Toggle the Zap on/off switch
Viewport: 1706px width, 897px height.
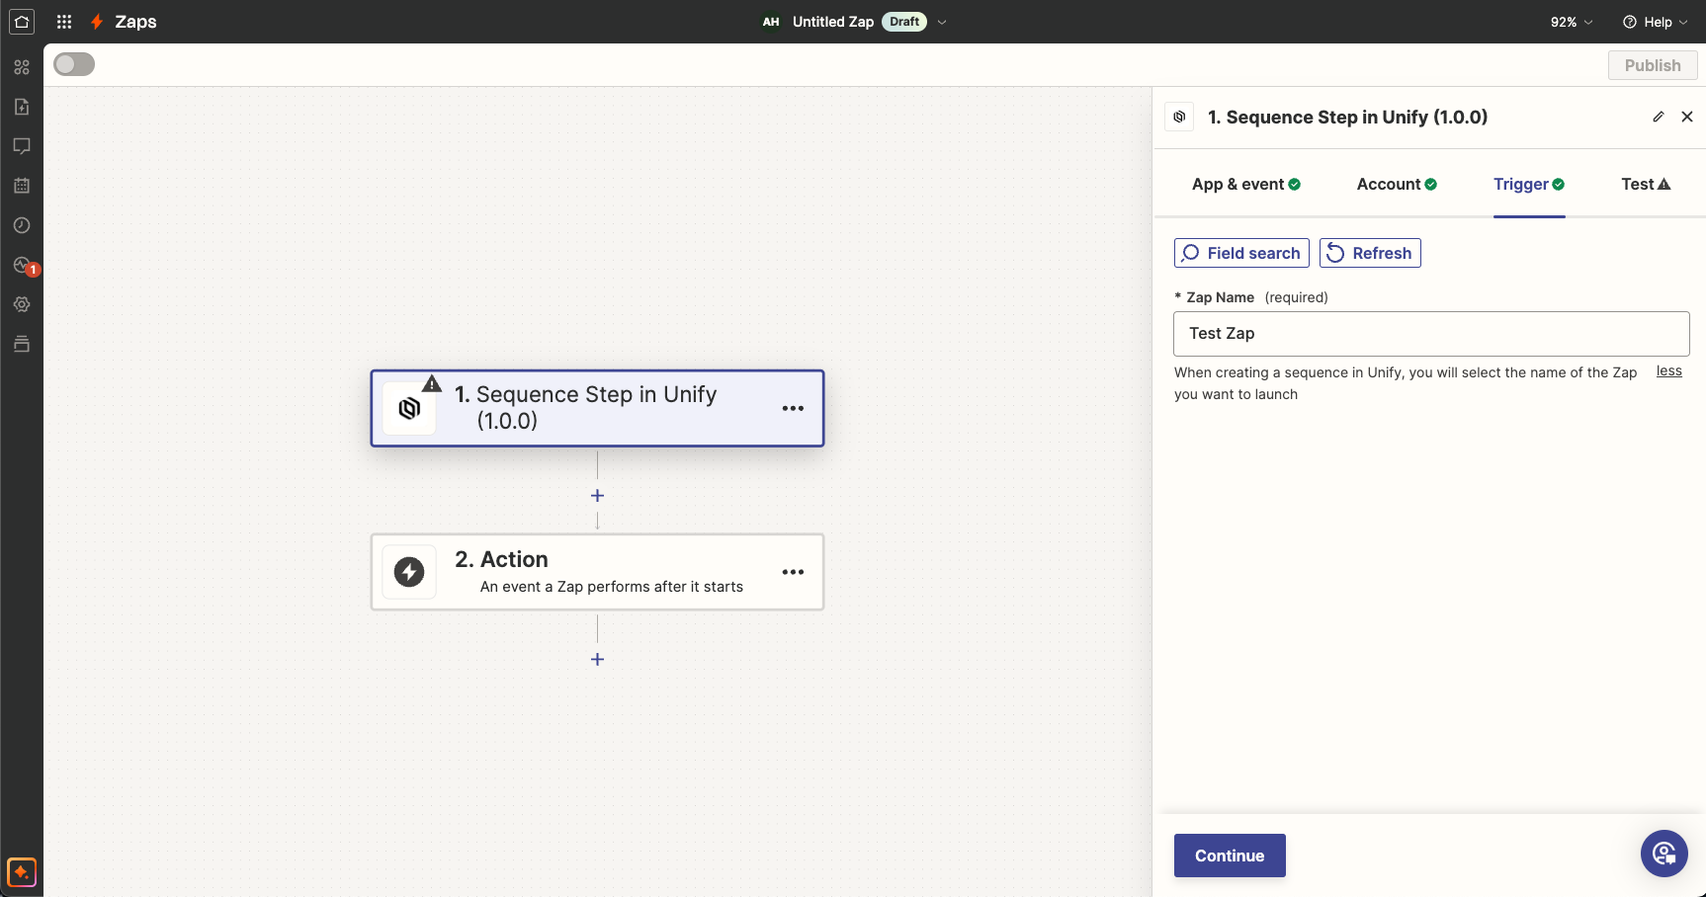click(x=73, y=63)
